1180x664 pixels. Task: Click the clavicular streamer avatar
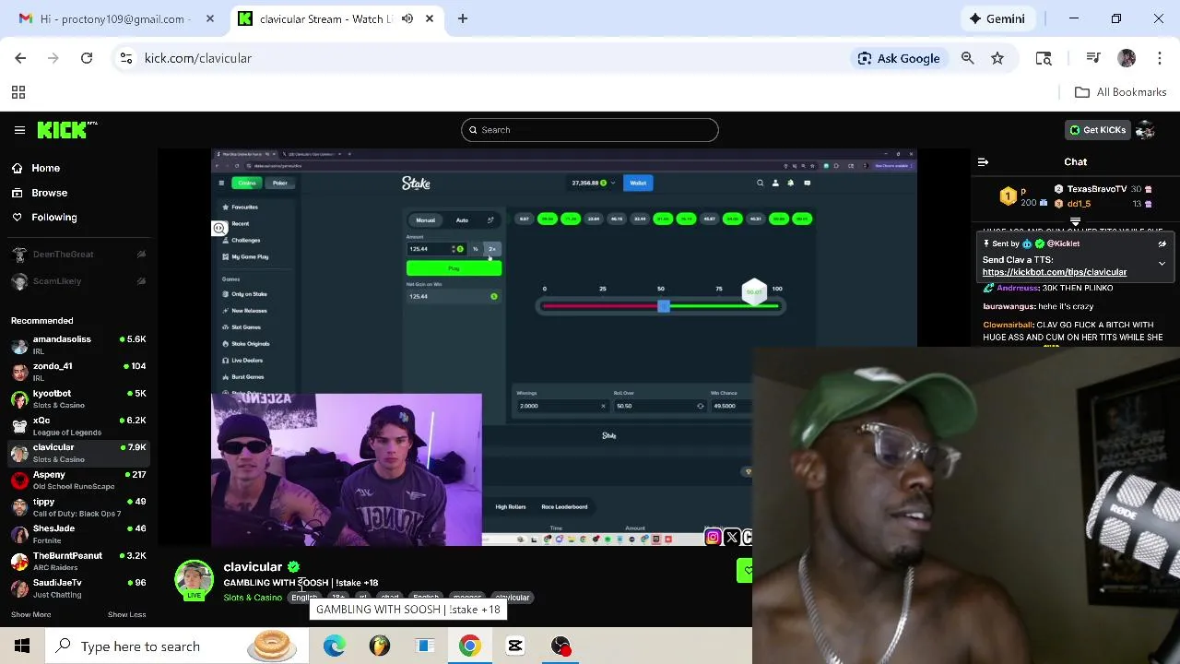[x=194, y=578]
